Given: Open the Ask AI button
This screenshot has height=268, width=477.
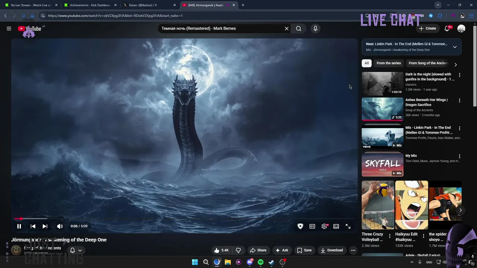Looking at the screenshot, I should [282, 250].
